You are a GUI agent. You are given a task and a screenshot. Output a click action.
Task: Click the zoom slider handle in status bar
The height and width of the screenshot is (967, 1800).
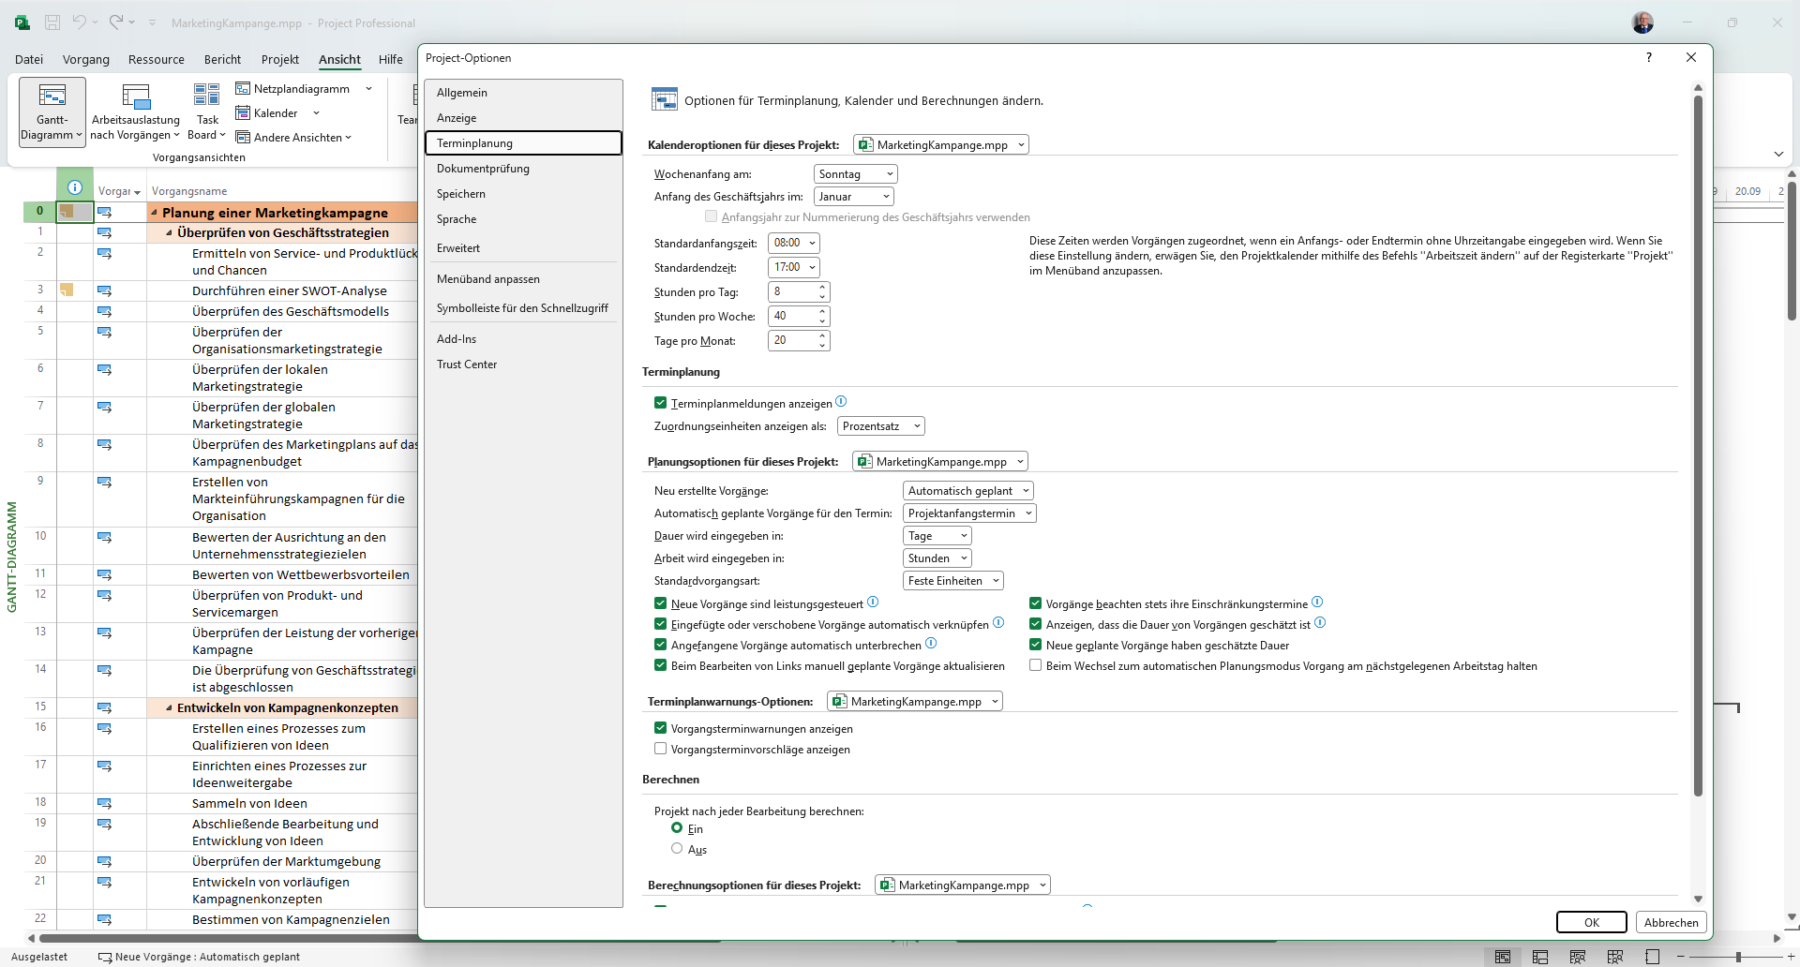[1738, 957]
